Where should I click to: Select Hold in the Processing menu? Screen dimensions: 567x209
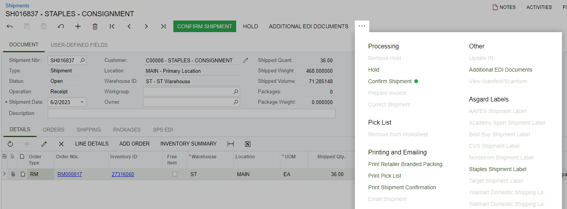tap(374, 70)
